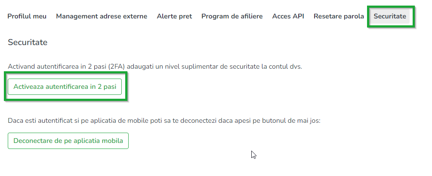Open the Acces API tab
The width and height of the screenshot is (432, 176).
click(x=288, y=16)
